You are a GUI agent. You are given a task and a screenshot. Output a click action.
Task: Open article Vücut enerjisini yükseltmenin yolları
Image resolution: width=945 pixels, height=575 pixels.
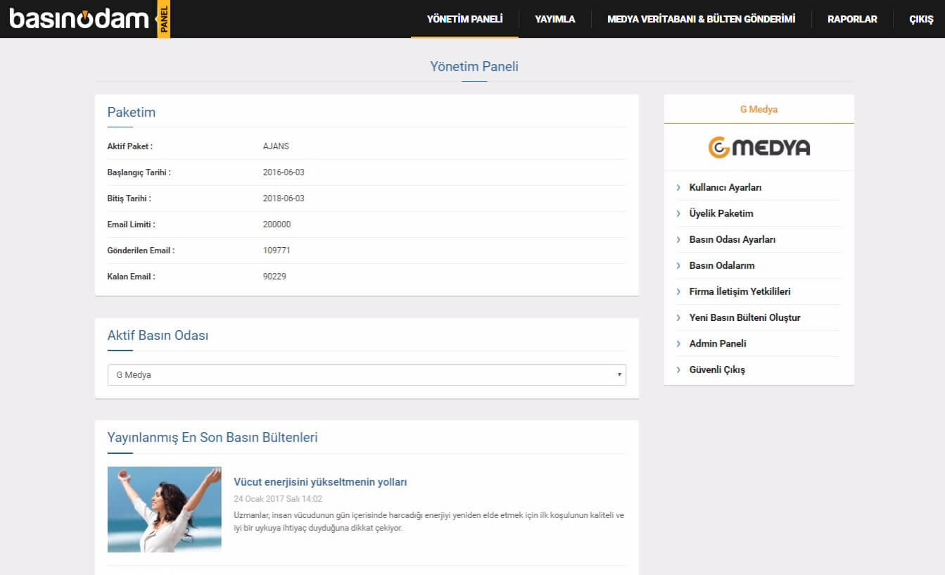[x=320, y=482]
